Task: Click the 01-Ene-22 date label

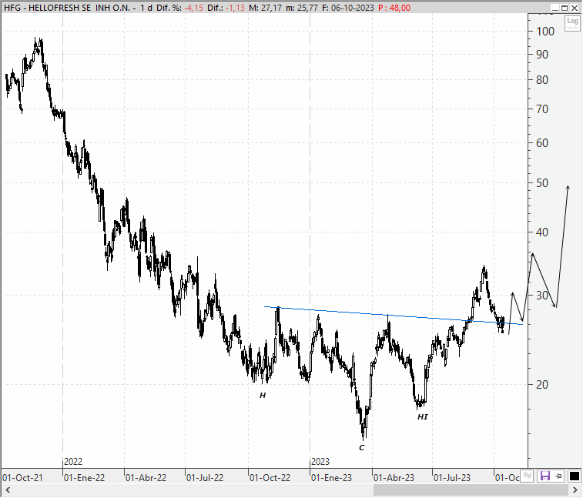Action: (x=84, y=477)
